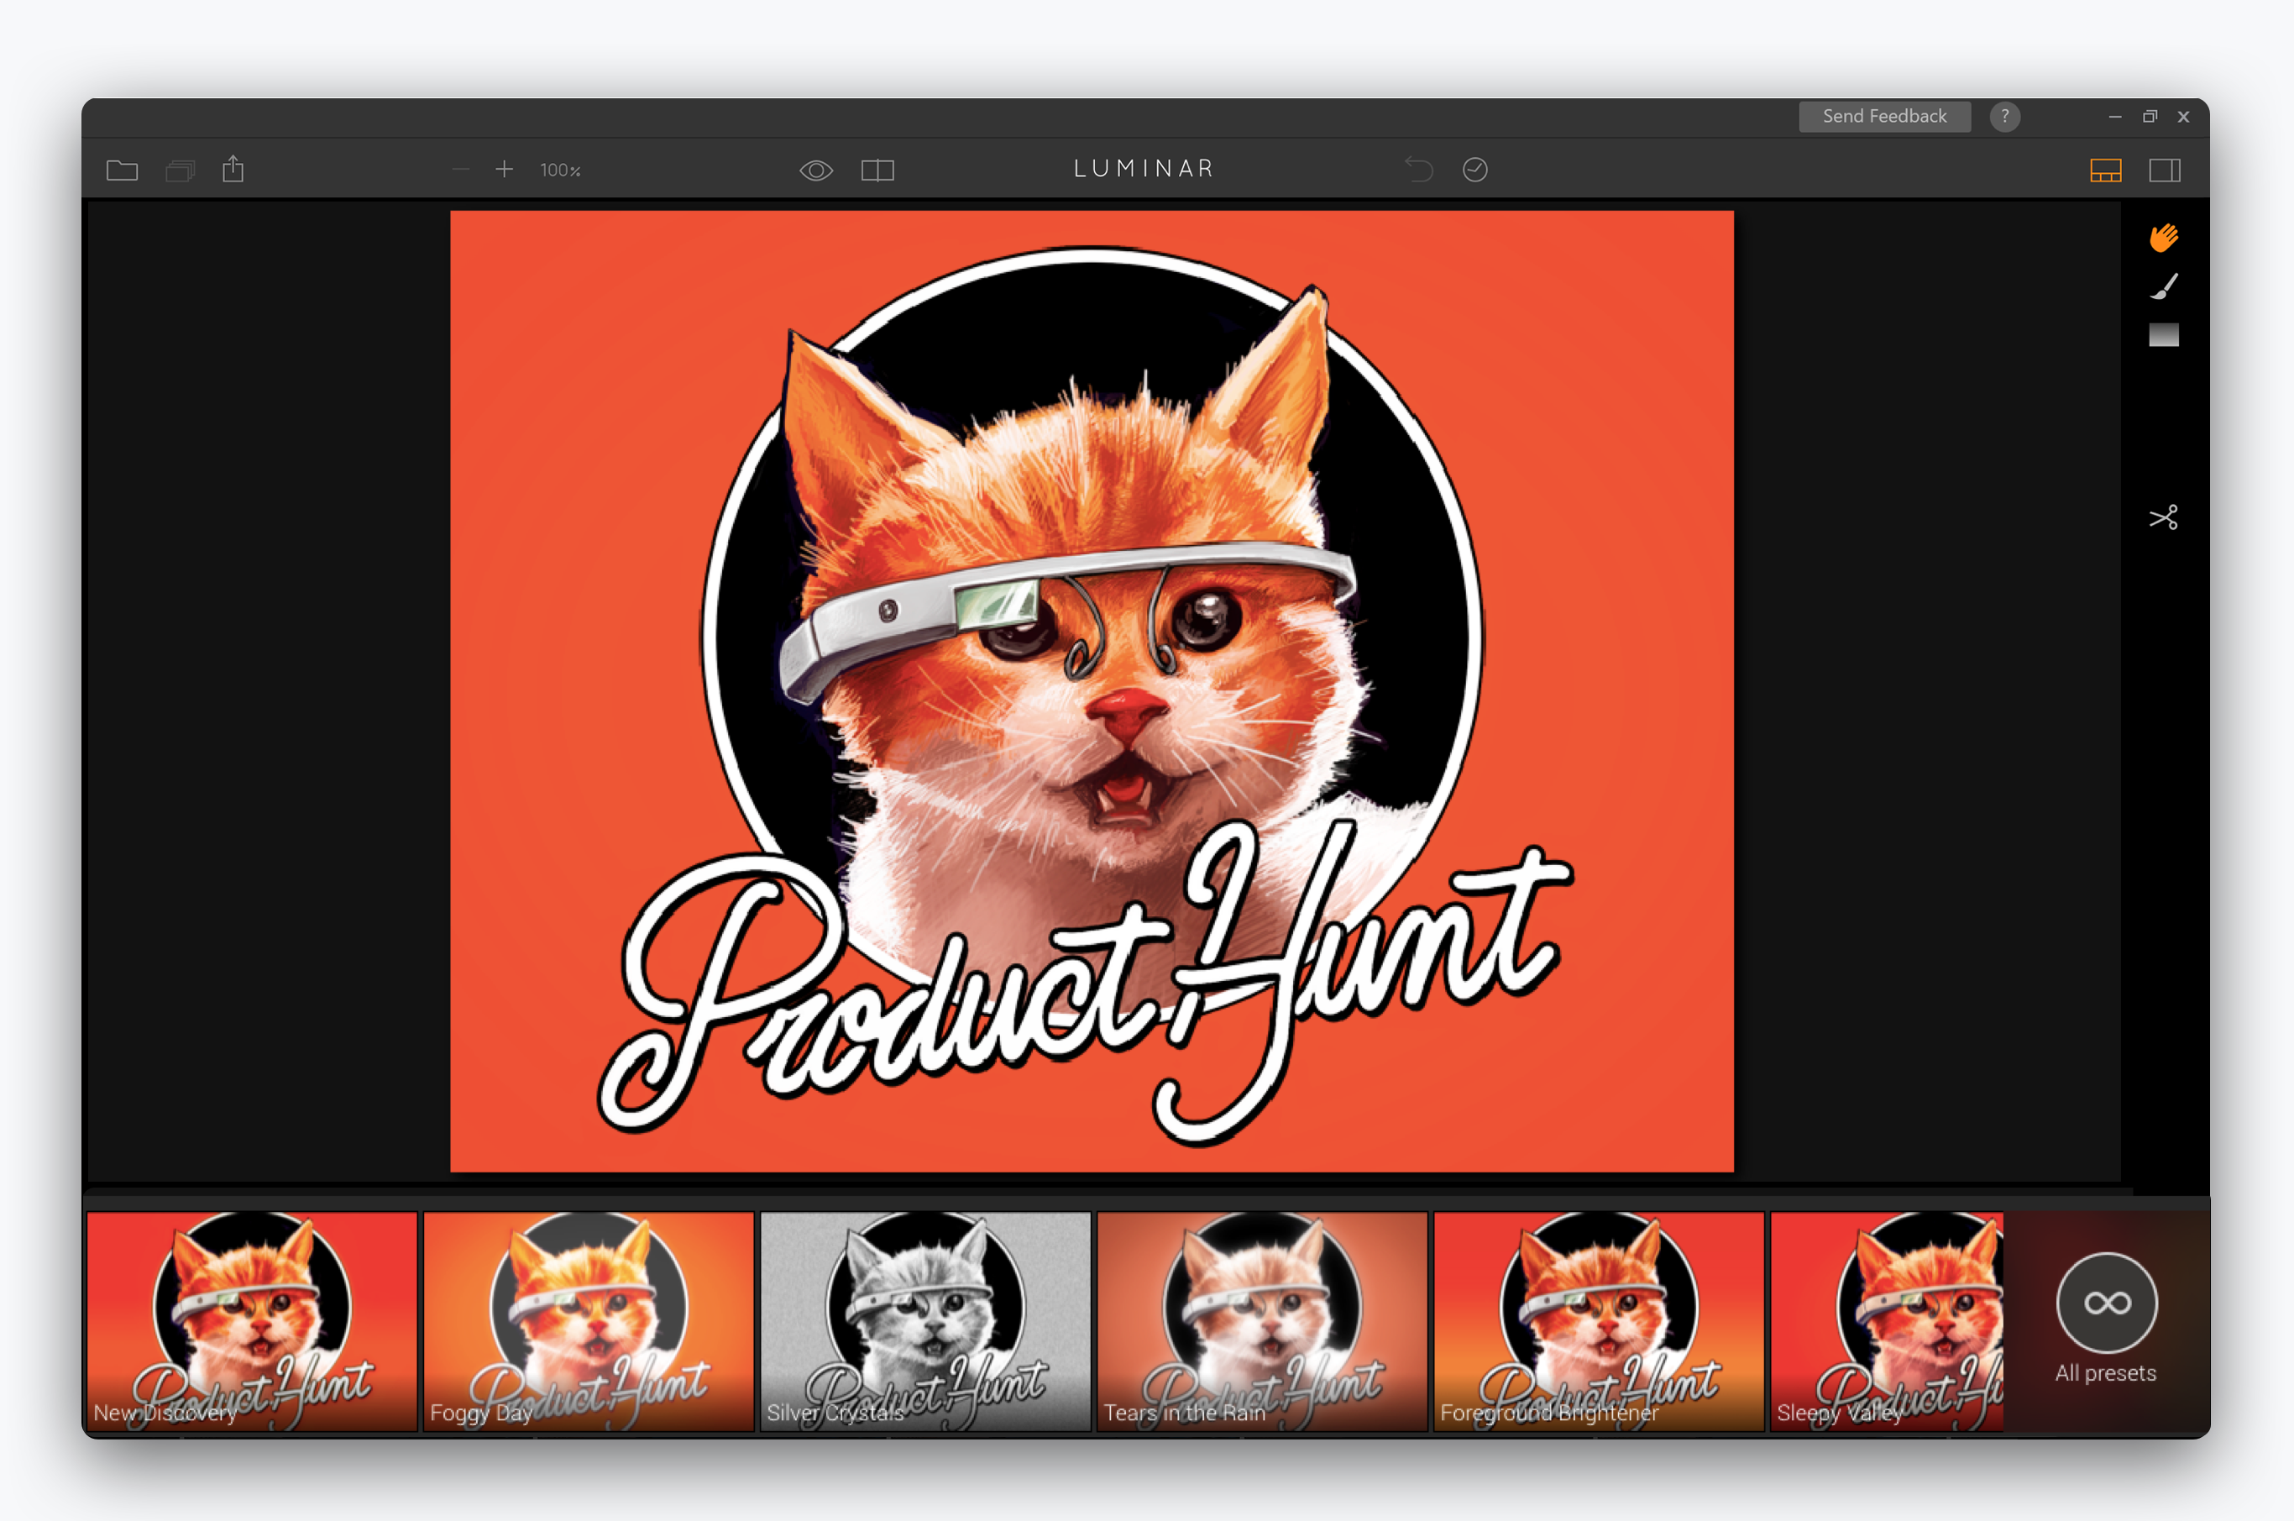Click the export/share image icon

[x=233, y=170]
